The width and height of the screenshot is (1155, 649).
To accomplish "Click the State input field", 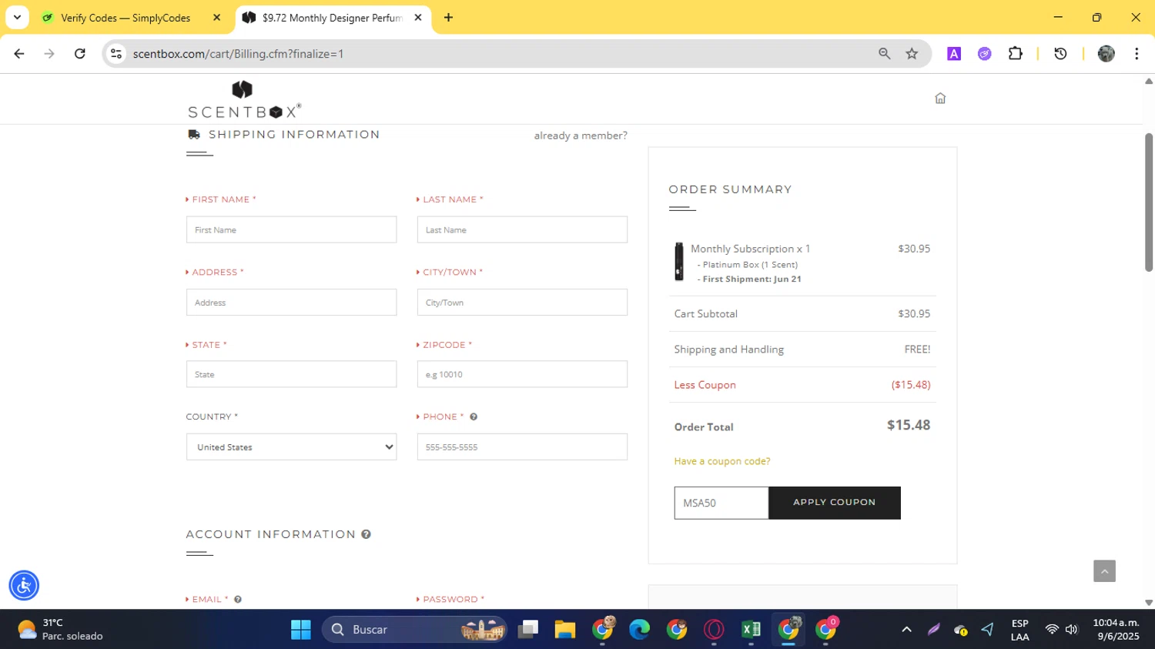I will point(291,374).
